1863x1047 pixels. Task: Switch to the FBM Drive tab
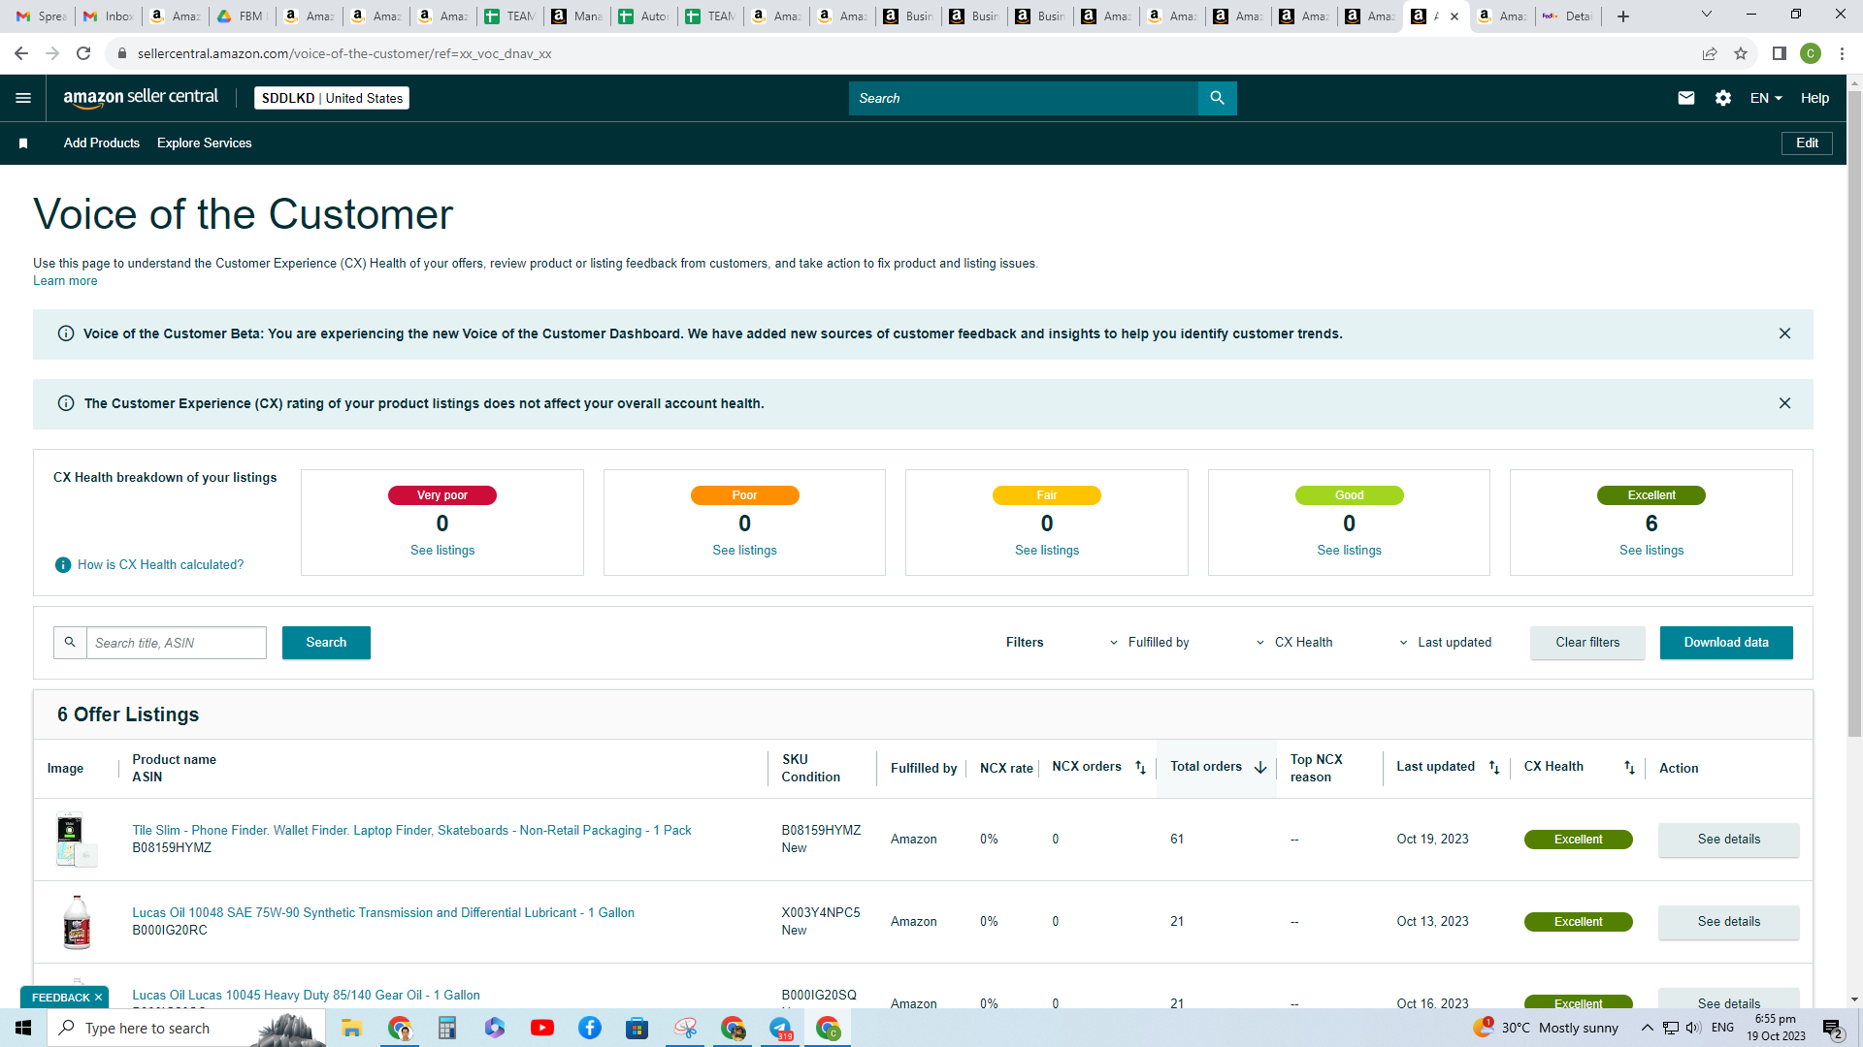coord(242,16)
